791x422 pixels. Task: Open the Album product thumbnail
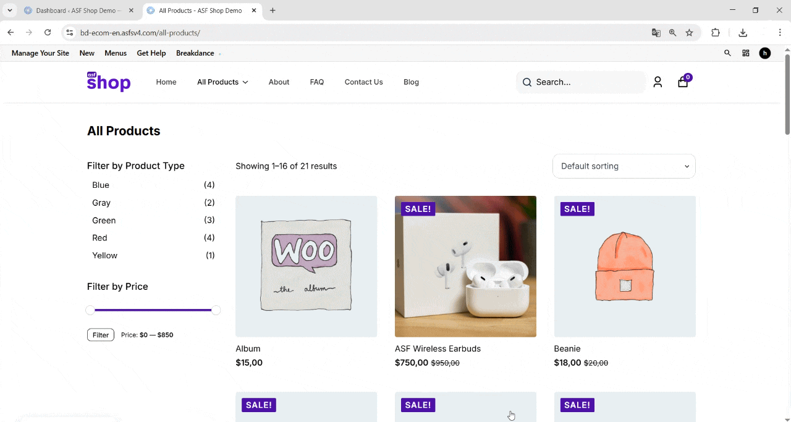click(x=306, y=266)
